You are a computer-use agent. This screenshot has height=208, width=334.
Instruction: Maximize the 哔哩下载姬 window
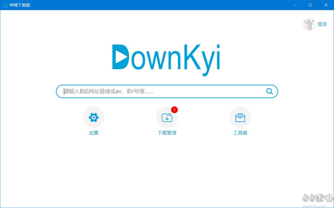(x=310, y=5)
